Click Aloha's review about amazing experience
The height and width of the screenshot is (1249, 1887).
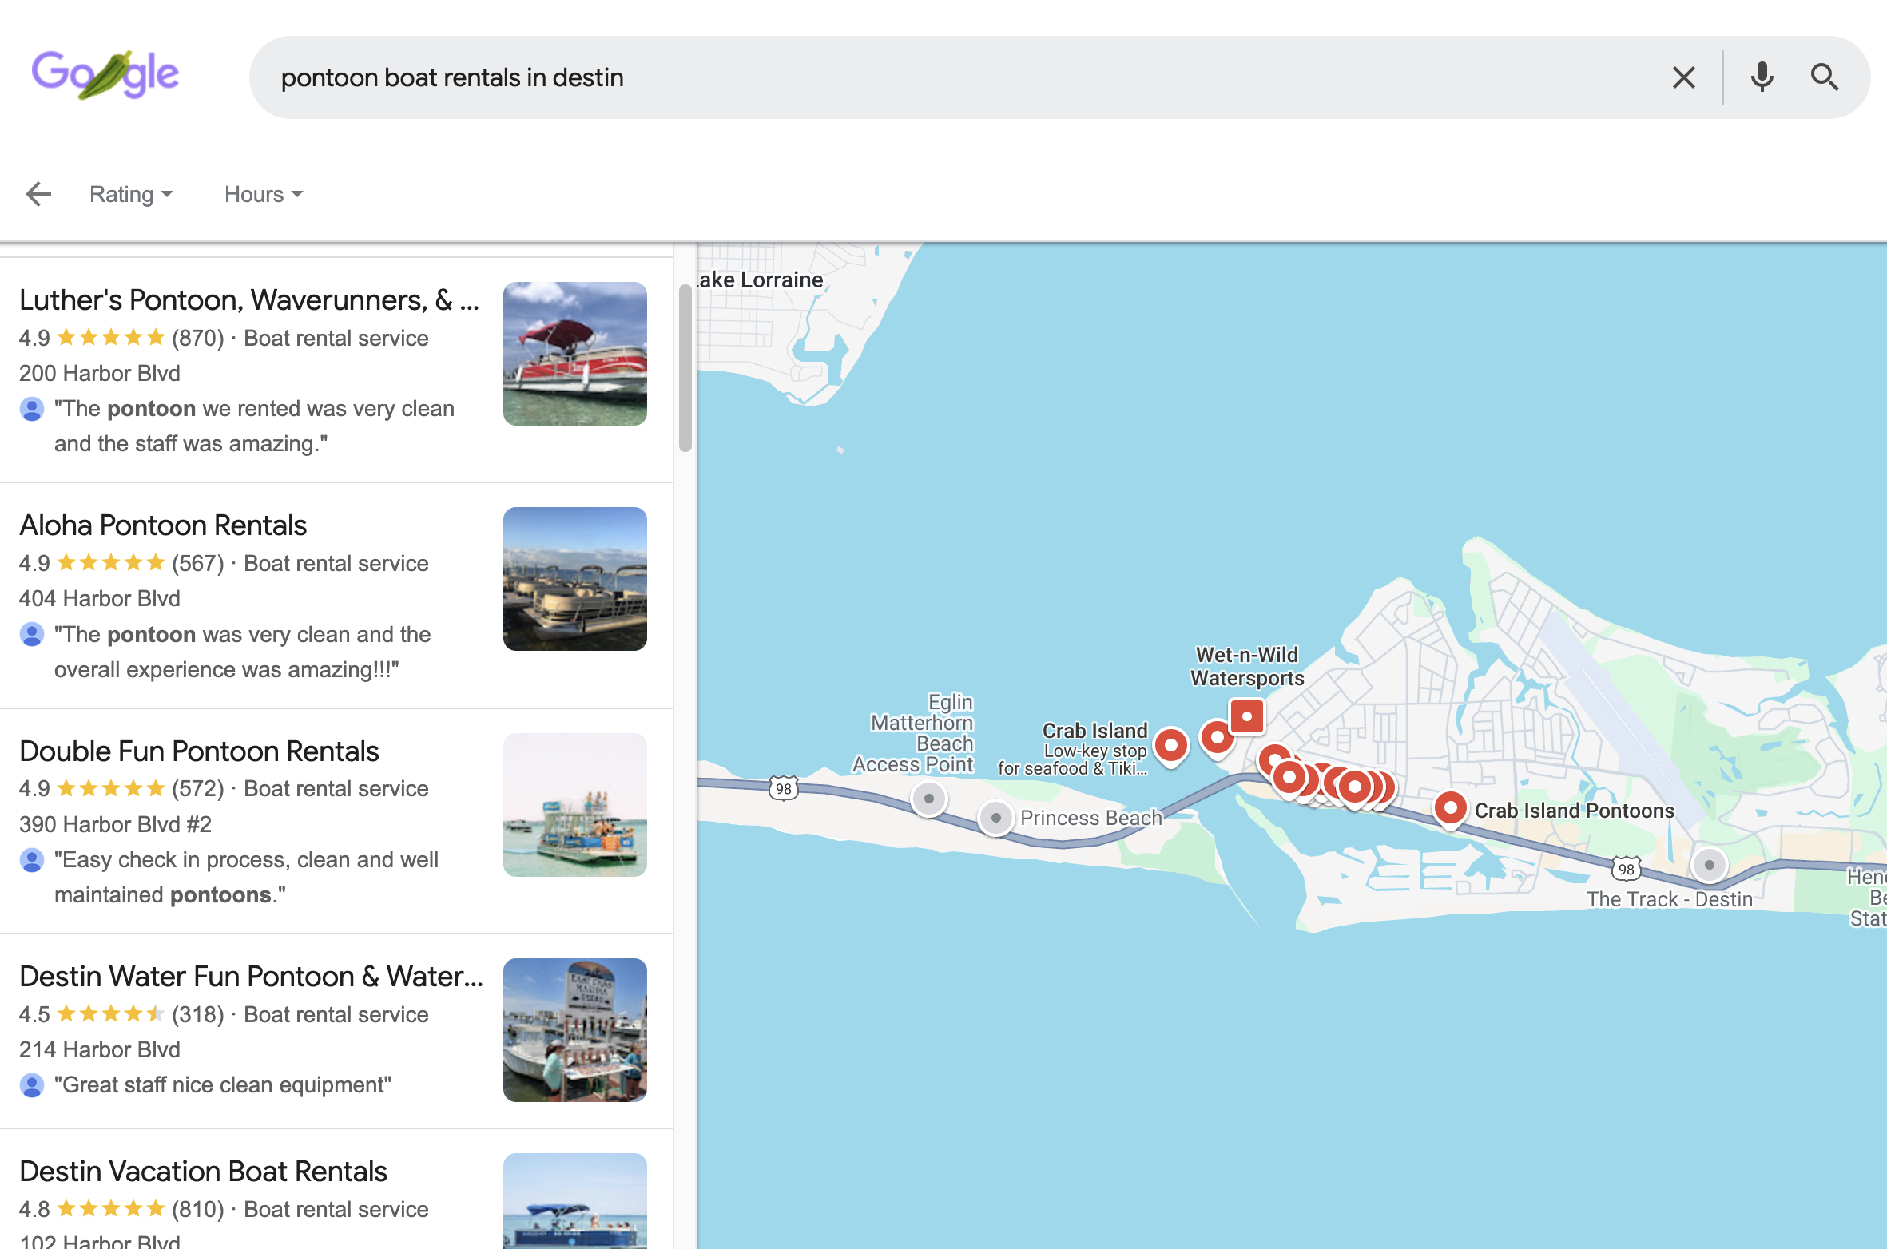242,652
